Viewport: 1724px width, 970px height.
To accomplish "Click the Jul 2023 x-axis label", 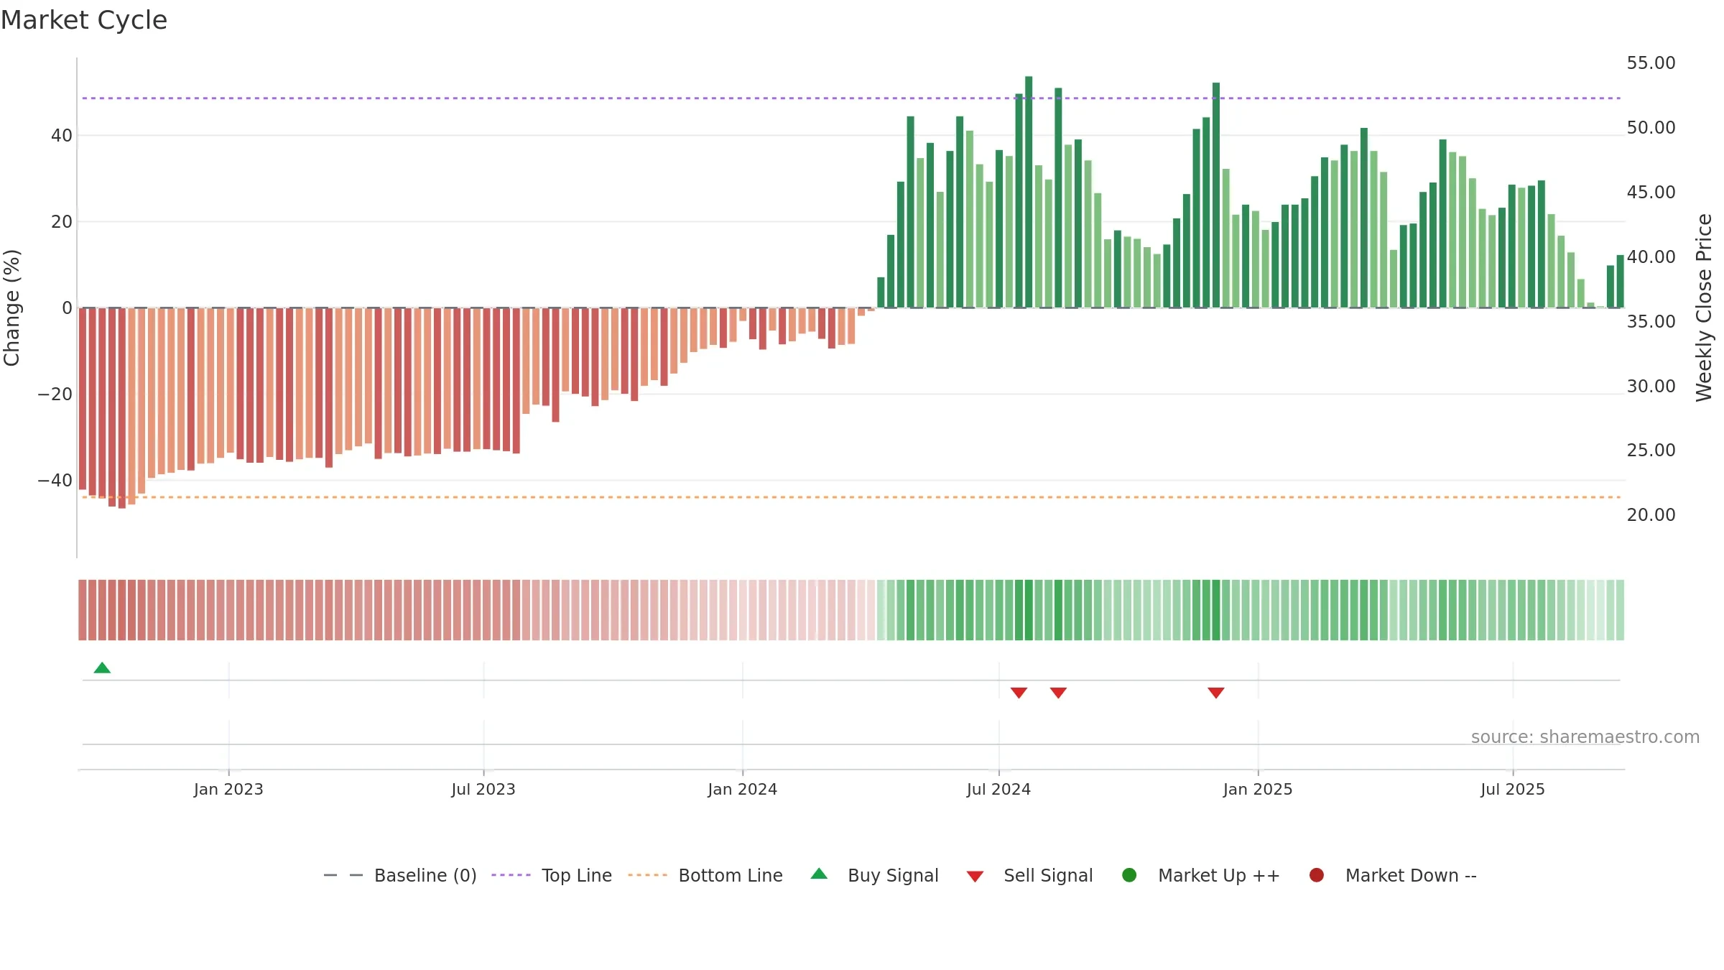I will (483, 790).
